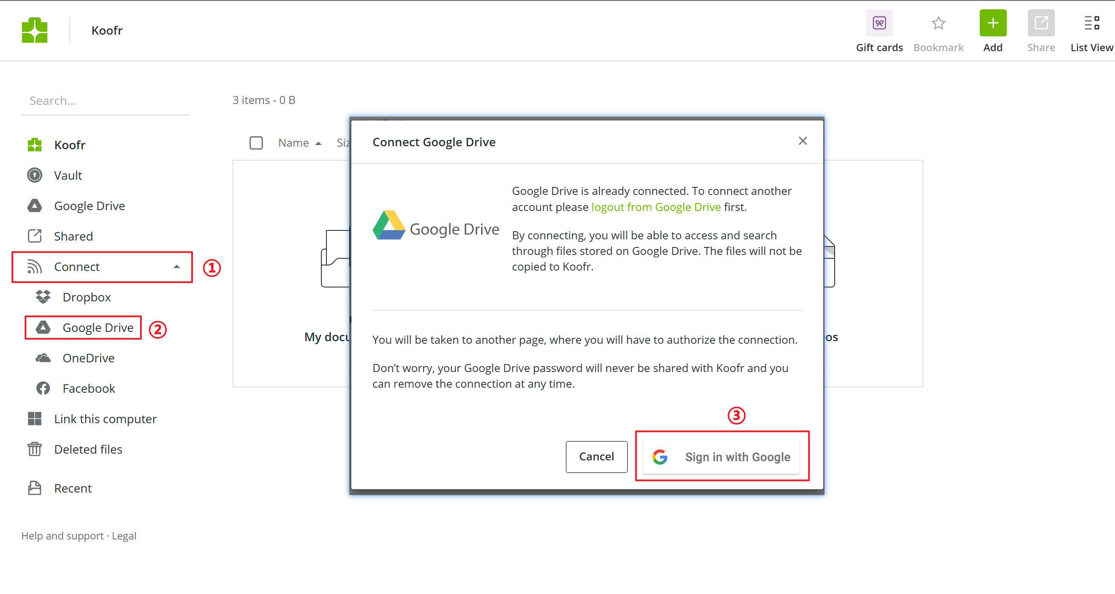
Task: Open the Vault sidebar item
Action: click(x=68, y=175)
